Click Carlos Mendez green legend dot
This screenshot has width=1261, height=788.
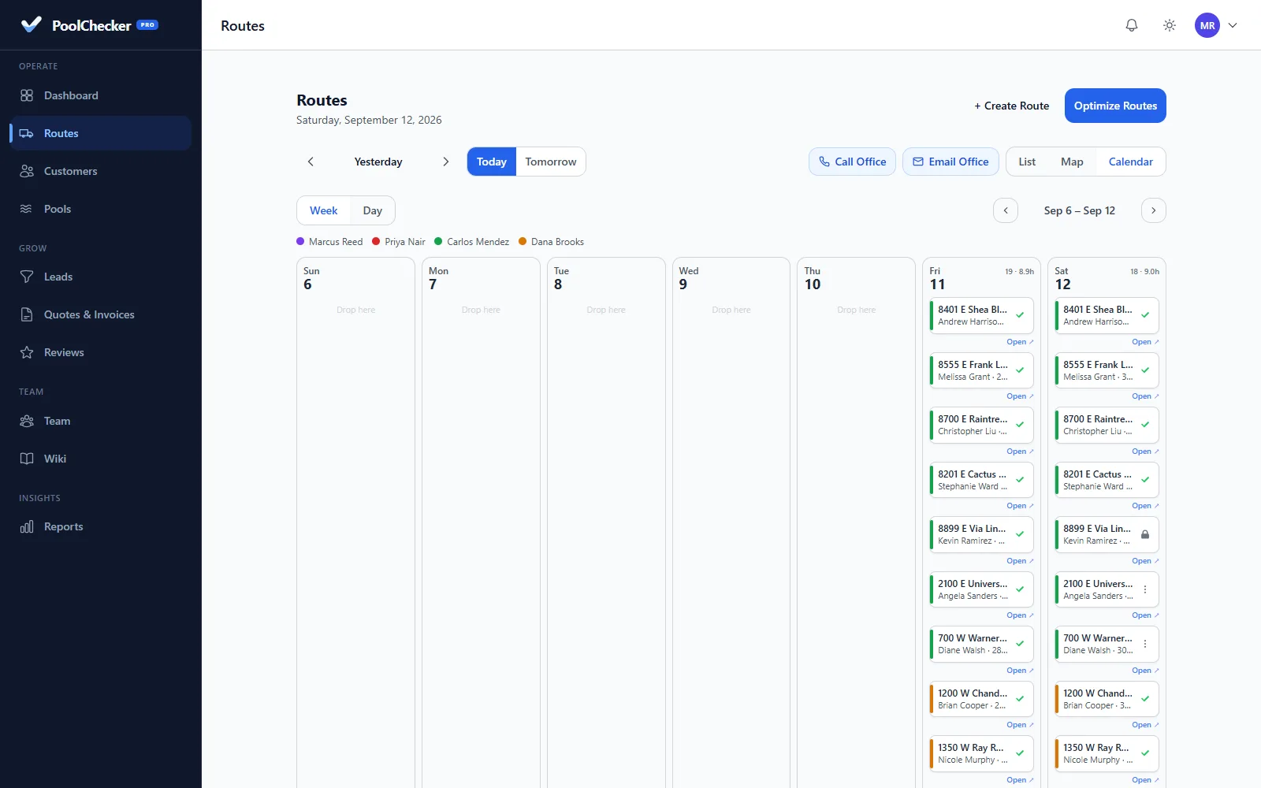(x=438, y=241)
